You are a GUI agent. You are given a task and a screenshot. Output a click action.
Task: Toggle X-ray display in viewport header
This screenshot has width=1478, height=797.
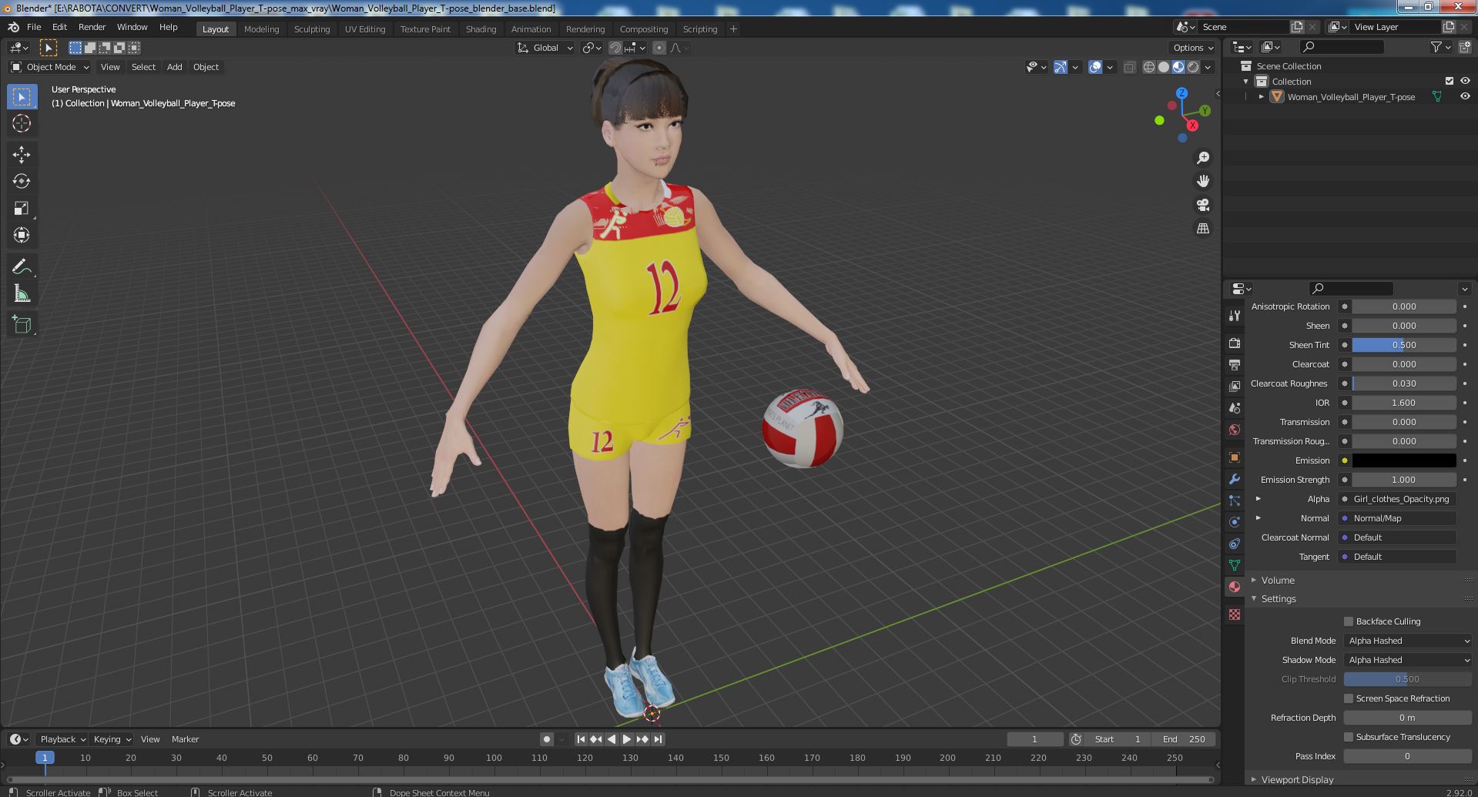point(1129,67)
